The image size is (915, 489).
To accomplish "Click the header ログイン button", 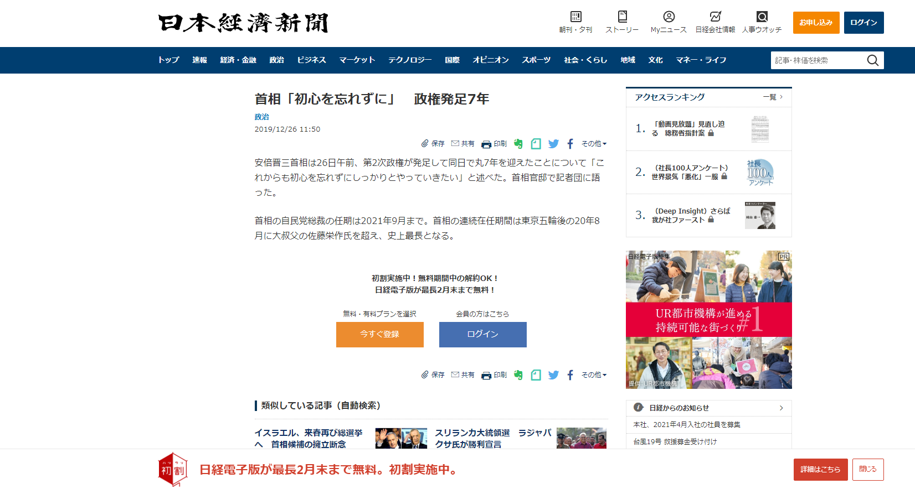I will [864, 23].
